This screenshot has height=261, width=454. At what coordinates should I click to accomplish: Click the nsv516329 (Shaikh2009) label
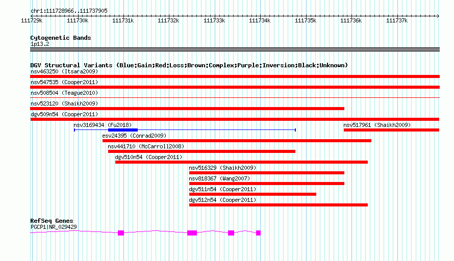tap(222, 168)
